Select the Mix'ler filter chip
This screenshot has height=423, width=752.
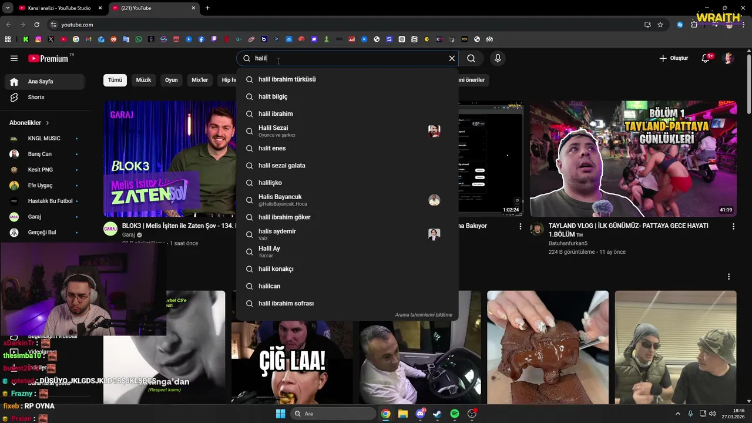[x=200, y=80]
